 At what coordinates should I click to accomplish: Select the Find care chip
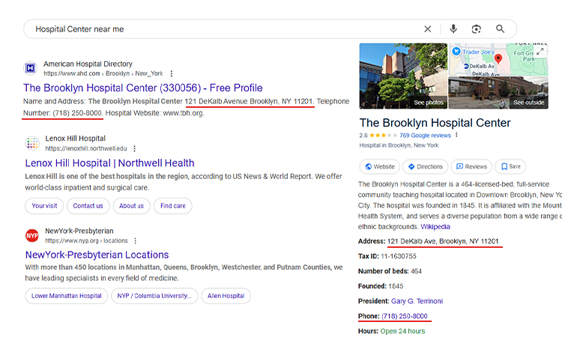point(173,206)
